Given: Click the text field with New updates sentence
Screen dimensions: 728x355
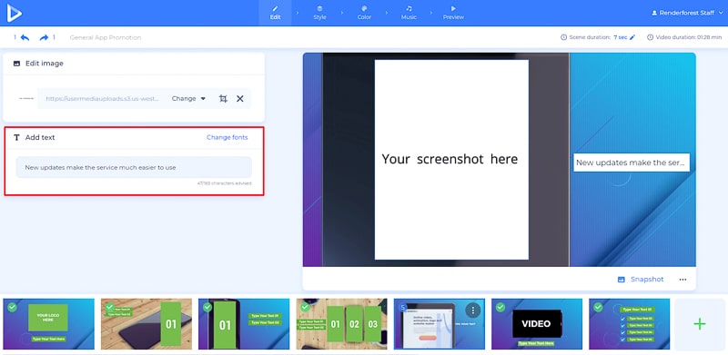Looking at the screenshot, I should pyautogui.click(x=134, y=167).
